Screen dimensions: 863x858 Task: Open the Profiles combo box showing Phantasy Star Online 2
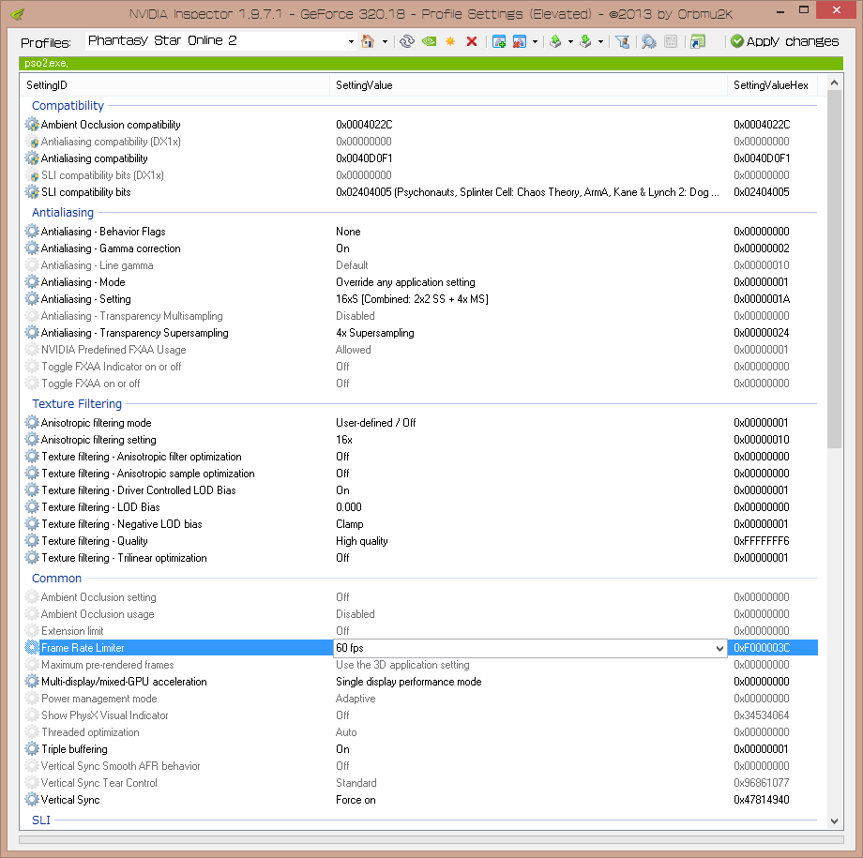[220, 40]
